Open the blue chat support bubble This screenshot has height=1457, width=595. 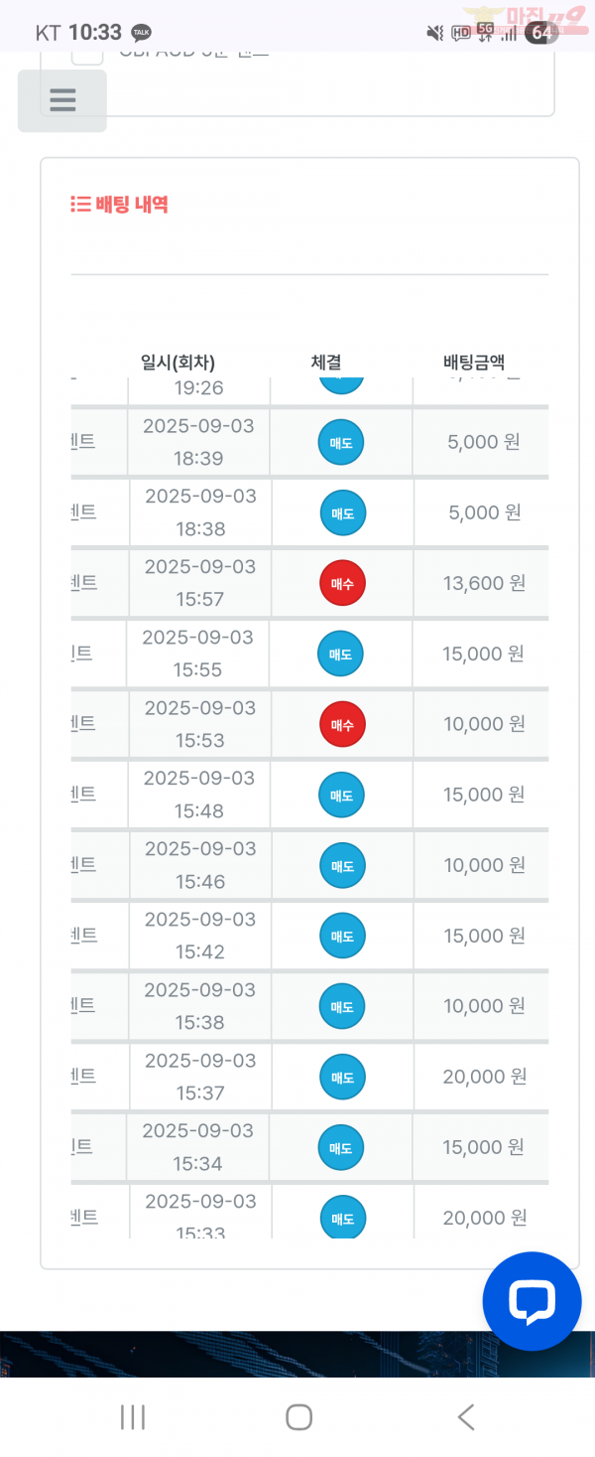(532, 1301)
